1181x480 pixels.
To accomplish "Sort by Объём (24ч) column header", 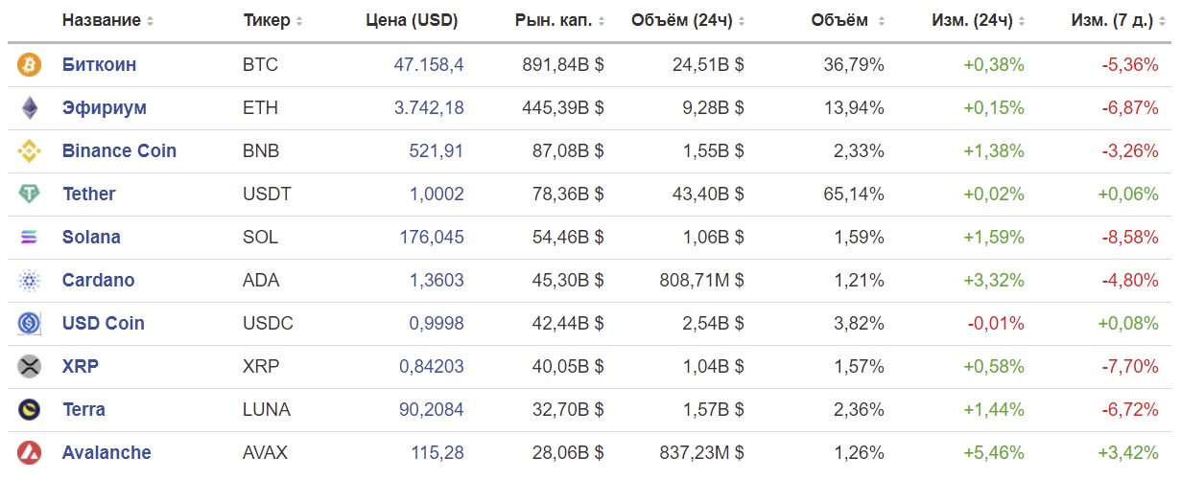I will 688,20.
